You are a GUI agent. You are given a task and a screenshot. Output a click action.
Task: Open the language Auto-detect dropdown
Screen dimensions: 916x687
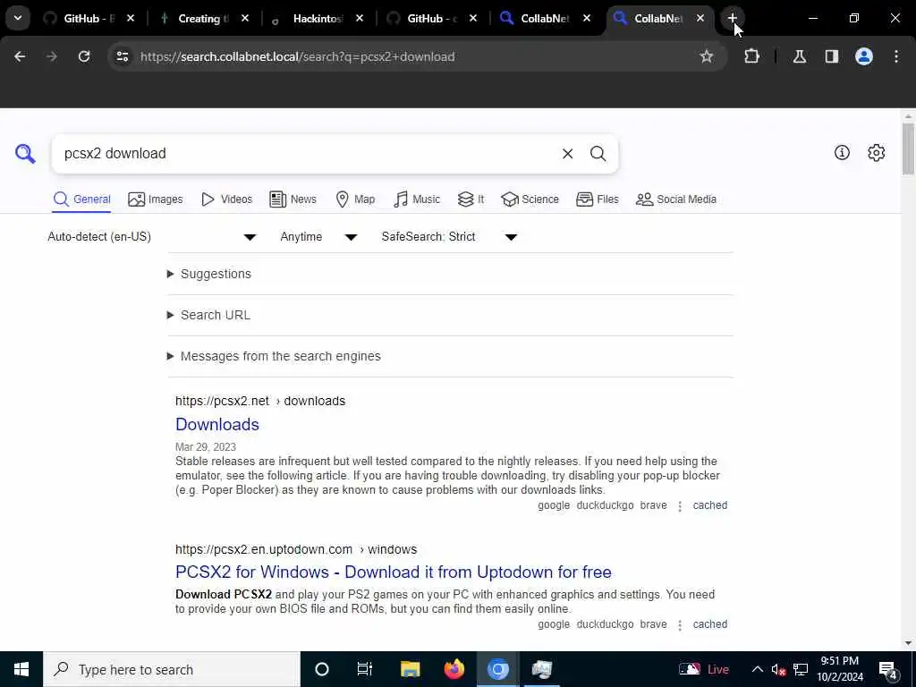pyautogui.click(x=152, y=236)
